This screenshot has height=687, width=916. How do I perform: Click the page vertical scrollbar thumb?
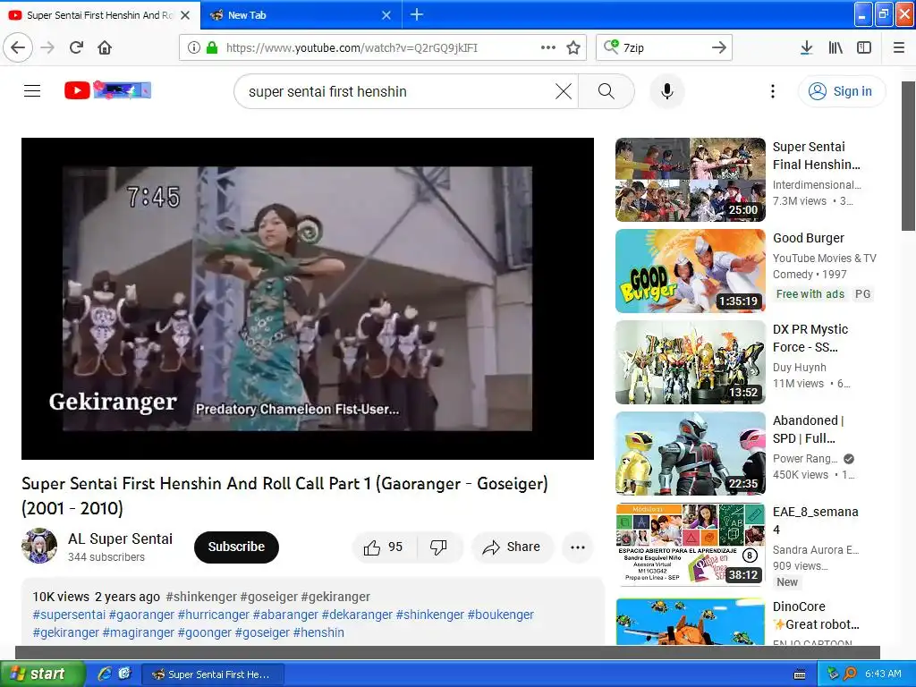coord(908,157)
